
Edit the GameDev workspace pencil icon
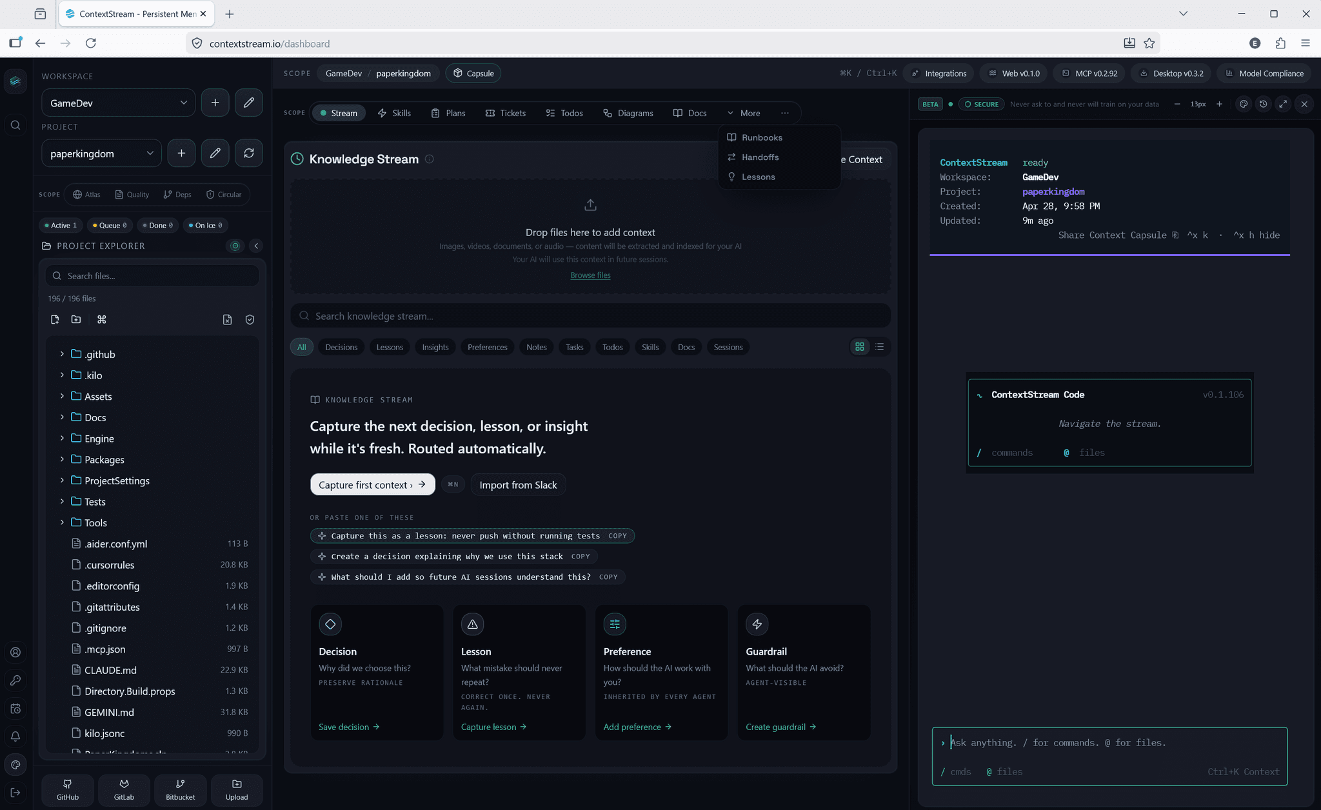click(x=248, y=103)
